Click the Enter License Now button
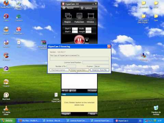164x123 pixels. pos(79,70)
